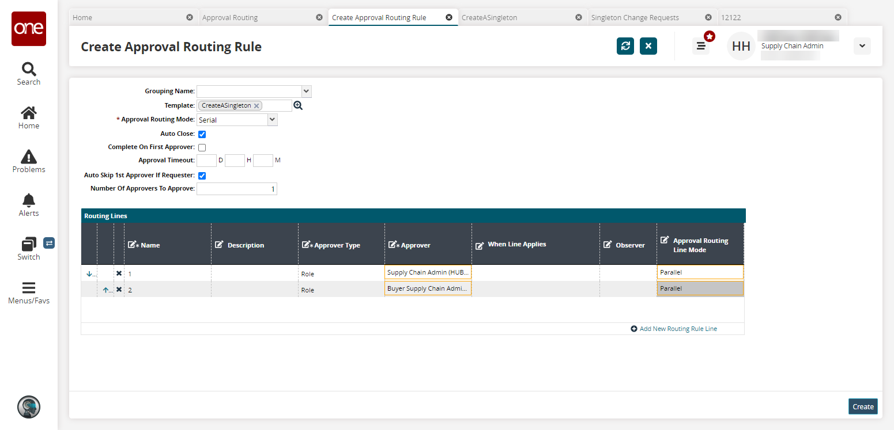The width and height of the screenshot is (894, 430).
Task: Click Add New Routing Rule Line link
Action: (678, 329)
